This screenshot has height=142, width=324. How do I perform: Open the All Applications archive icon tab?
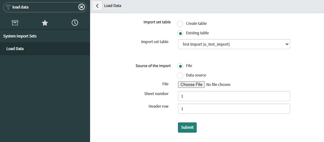(15, 23)
